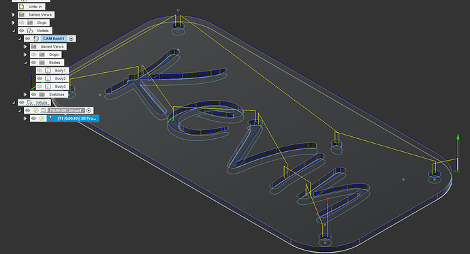Click the 2D Pro… operation tool icon
The image size is (470, 254).
[50, 118]
